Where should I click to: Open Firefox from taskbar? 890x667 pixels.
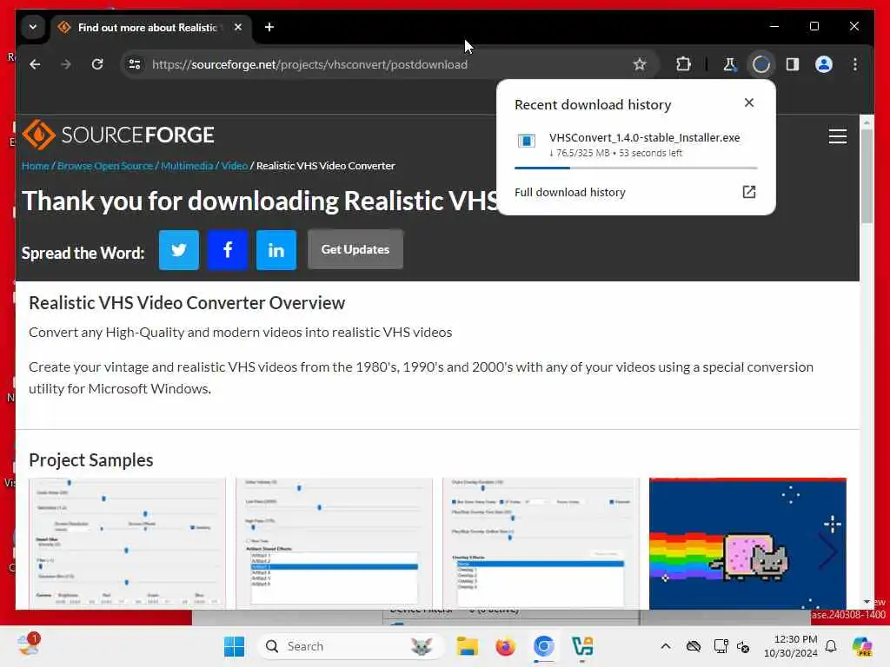pos(505,646)
